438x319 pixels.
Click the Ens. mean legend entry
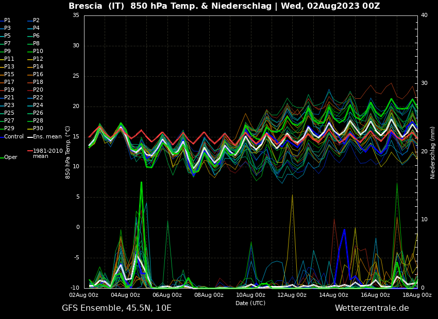pyautogui.click(x=44, y=137)
